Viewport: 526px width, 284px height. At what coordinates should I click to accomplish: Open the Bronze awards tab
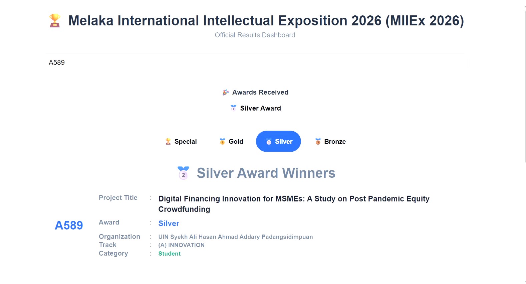click(x=330, y=141)
